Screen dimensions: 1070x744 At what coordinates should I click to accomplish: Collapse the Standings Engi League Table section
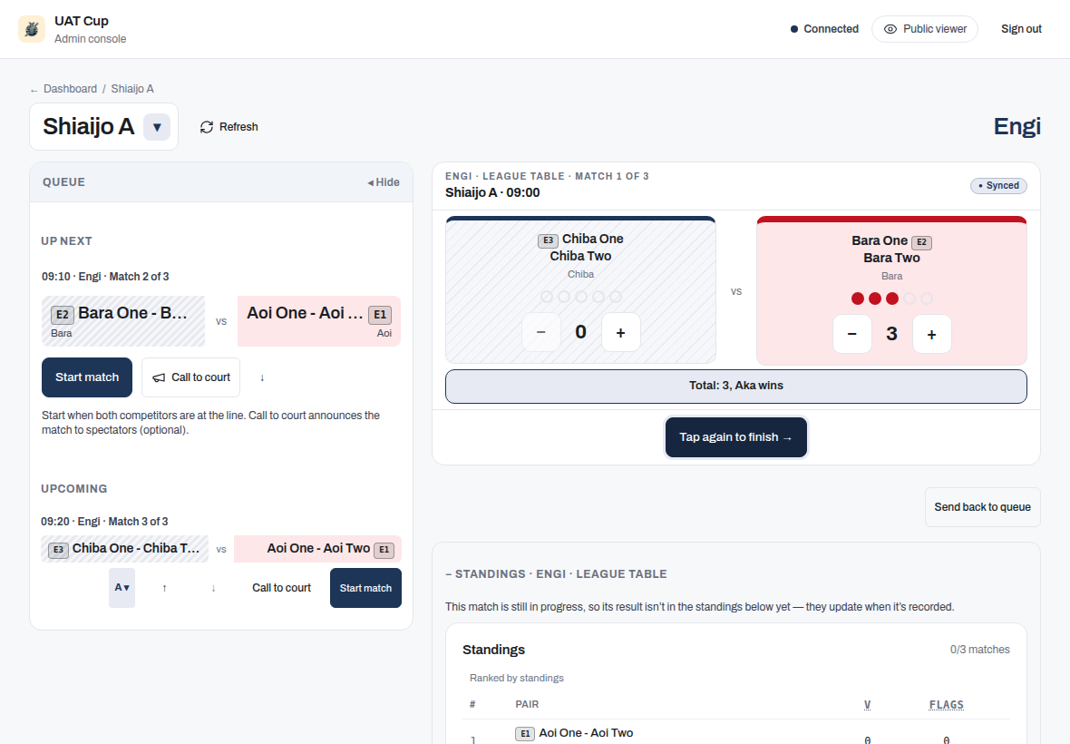coord(556,574)
